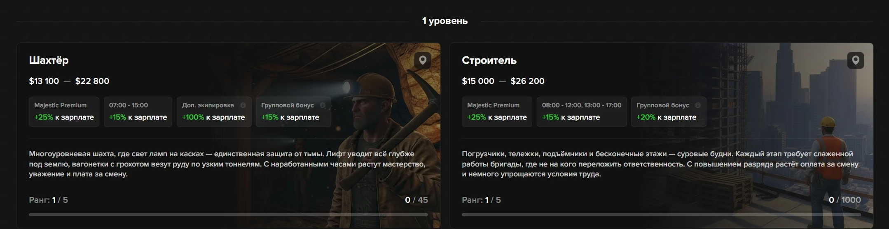Click the info icon beside Доп. экипировка
The width and height of the screenshot is (889, 229).
point(243,105)
